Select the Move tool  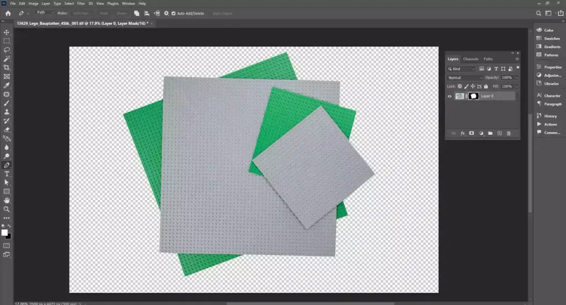(7, 33)
